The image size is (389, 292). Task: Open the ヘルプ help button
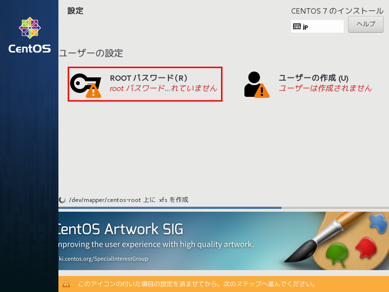366,24
